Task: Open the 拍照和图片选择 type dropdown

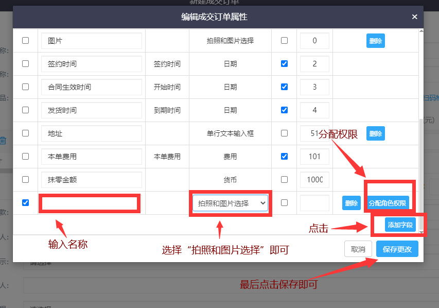Action: pyautogui.click(x=230, y=203)
